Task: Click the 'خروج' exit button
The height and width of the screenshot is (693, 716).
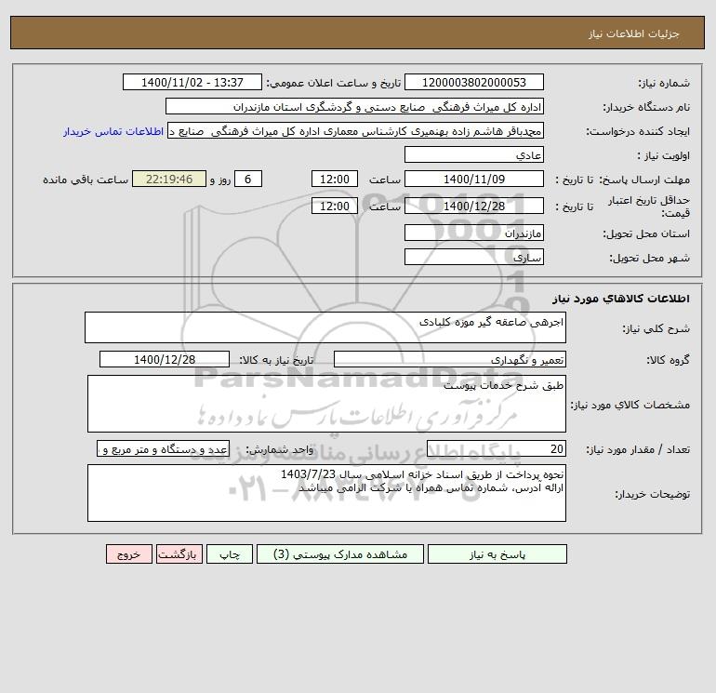Action: [x=128, y=554]
